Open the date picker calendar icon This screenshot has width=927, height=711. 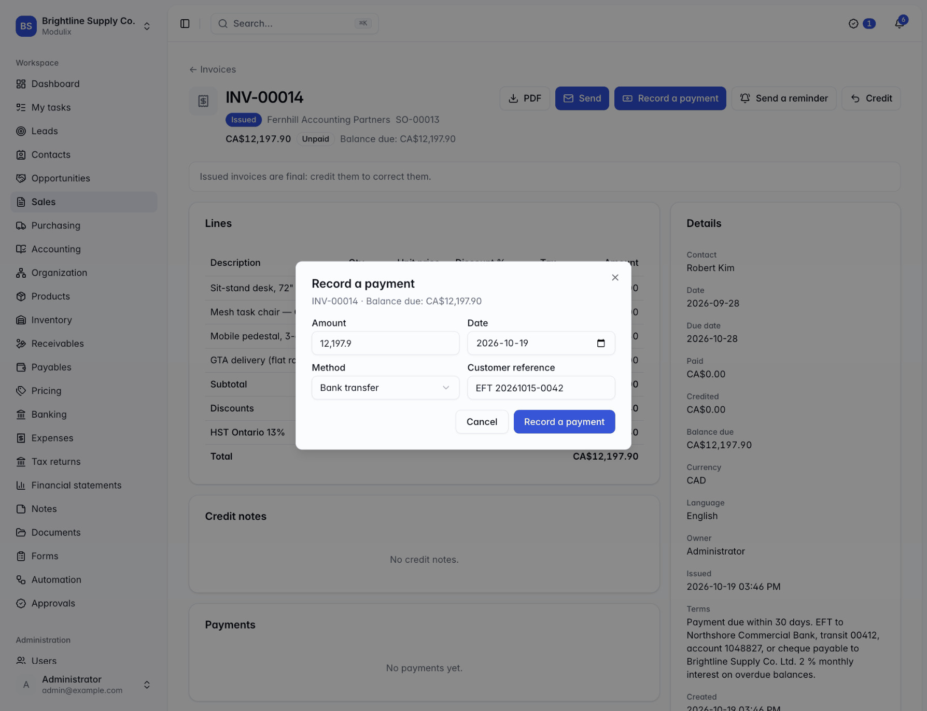[x=601, y=343]
